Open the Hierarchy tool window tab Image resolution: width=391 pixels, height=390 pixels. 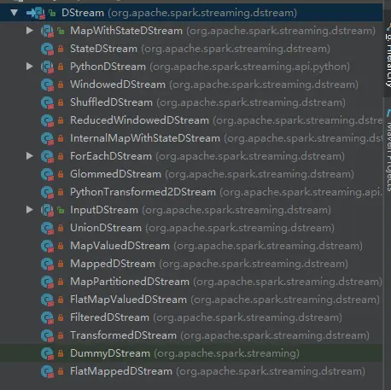tap(388, 57)
